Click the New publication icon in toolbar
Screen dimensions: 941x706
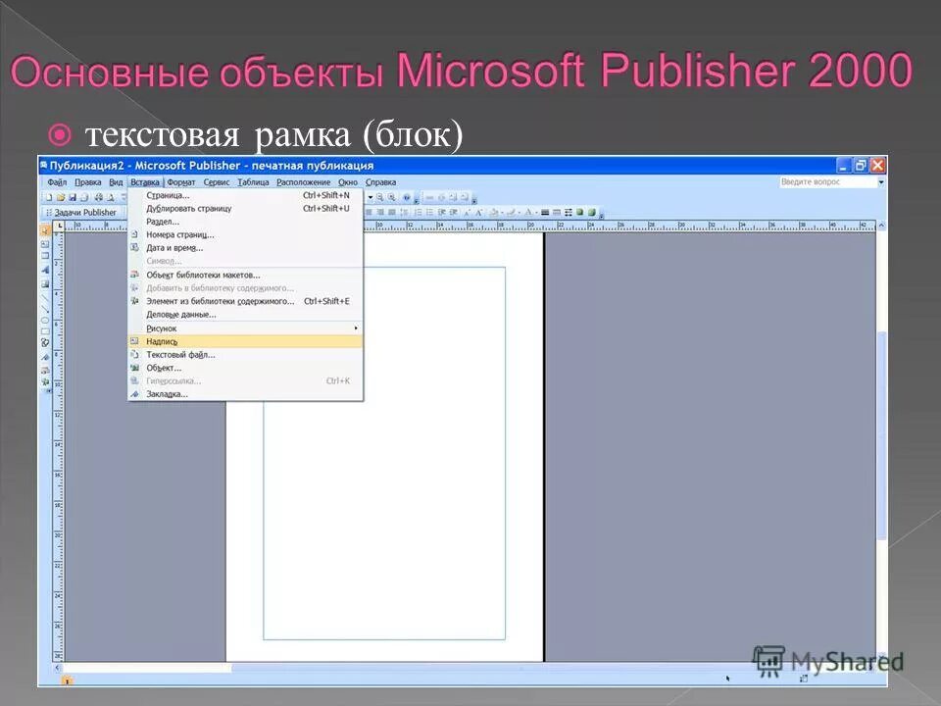49,197
